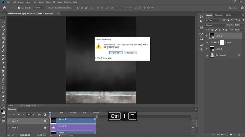Add media to Layer 2 track
Screen dimensions: 245x137
(x=193, y=121)
